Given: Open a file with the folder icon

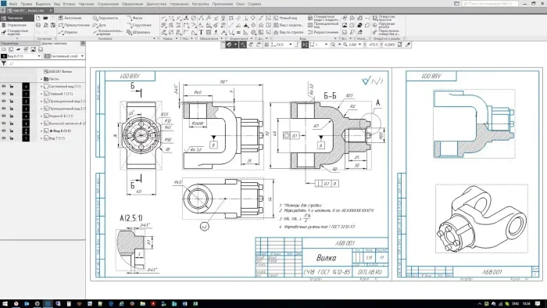Looking at the screenshot, I should pos(45,18).
